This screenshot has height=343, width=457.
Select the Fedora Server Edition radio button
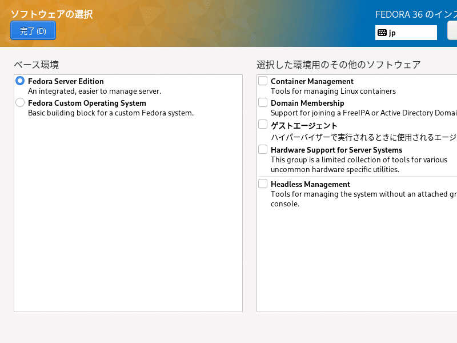(20, 81)
